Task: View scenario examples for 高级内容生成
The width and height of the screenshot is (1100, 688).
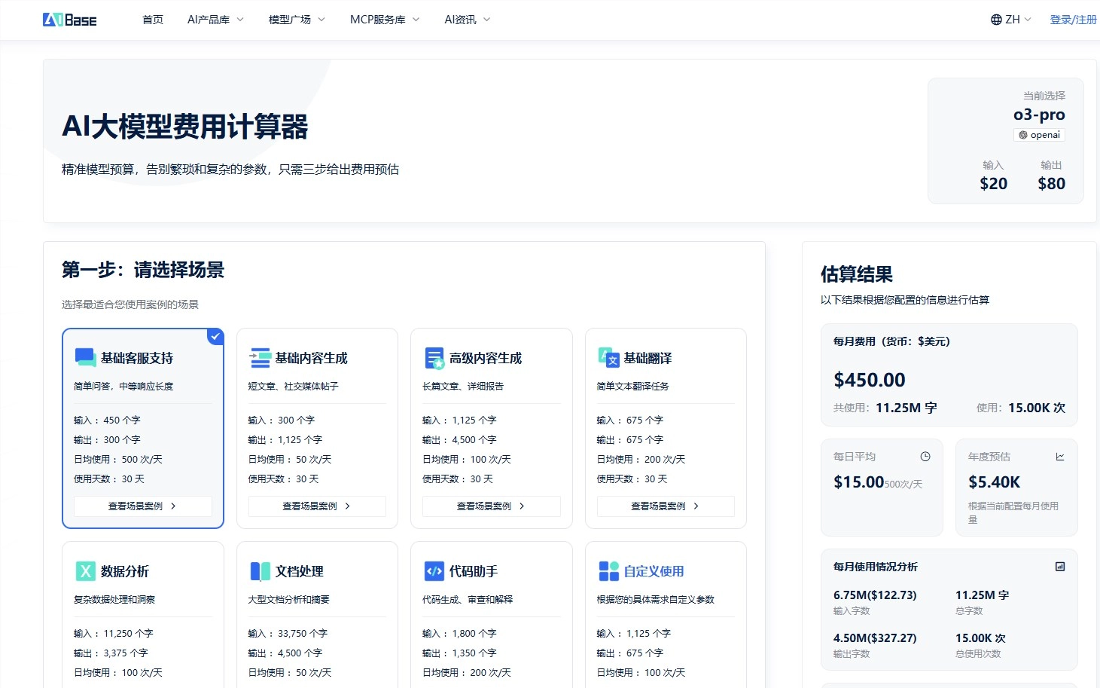Action: coord(492,506)
